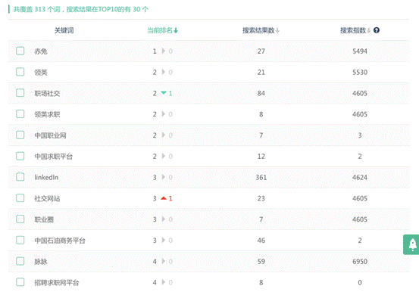Click the gray rank-change arrow for 赤兔

click(163, 51)
